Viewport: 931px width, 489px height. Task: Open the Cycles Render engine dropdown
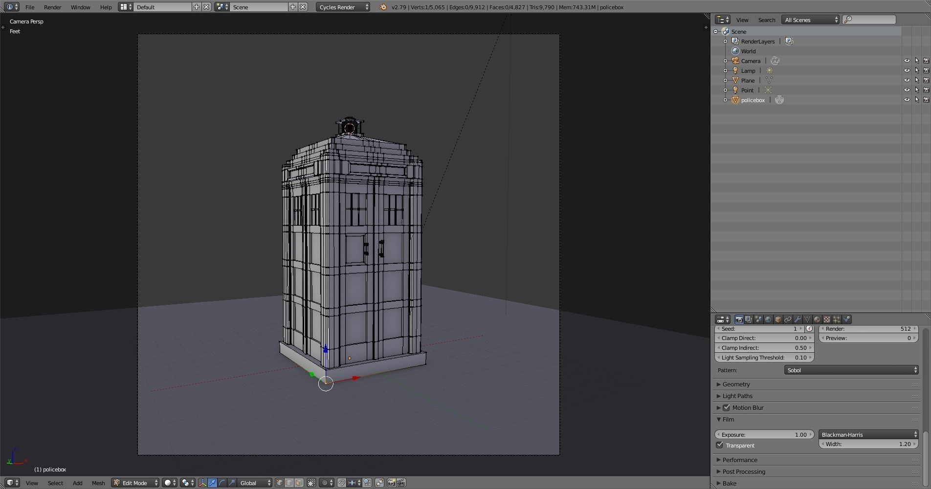point(343,7)
